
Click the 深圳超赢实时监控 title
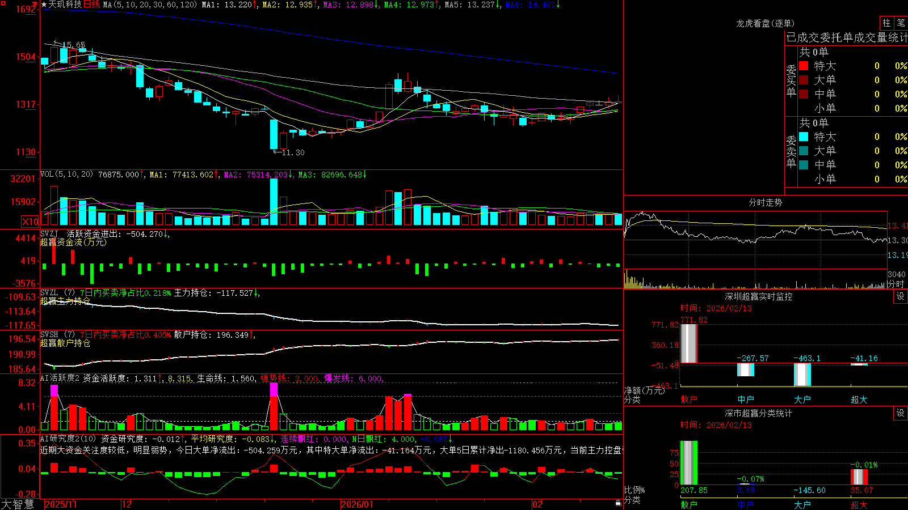758,296
